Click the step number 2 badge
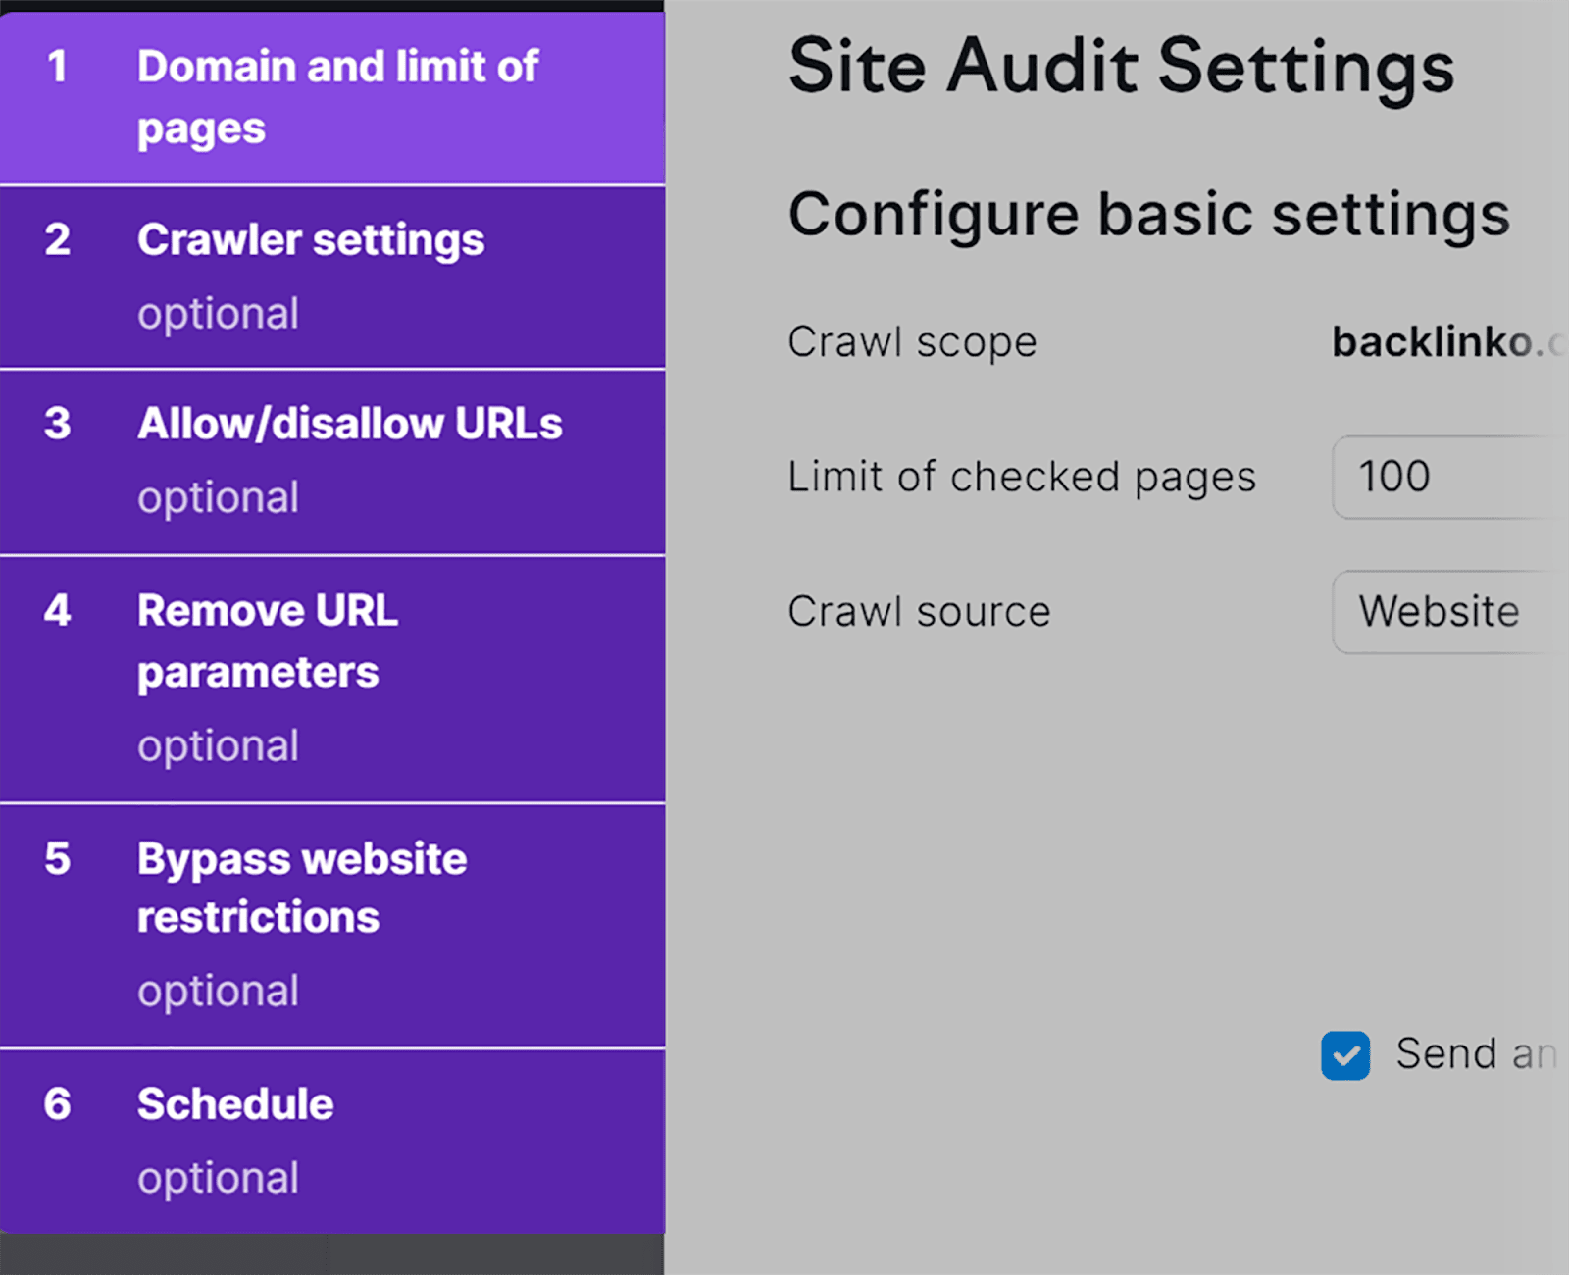 tap(57, 240)
